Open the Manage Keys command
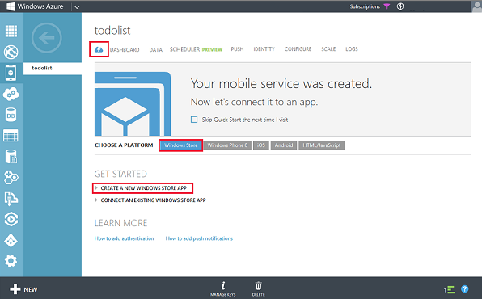The width and height of the screenshot is (482, 299). click(223, 289)
